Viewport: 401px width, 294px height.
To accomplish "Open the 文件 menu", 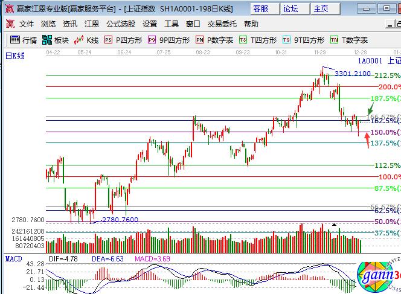I will point(27,24).
